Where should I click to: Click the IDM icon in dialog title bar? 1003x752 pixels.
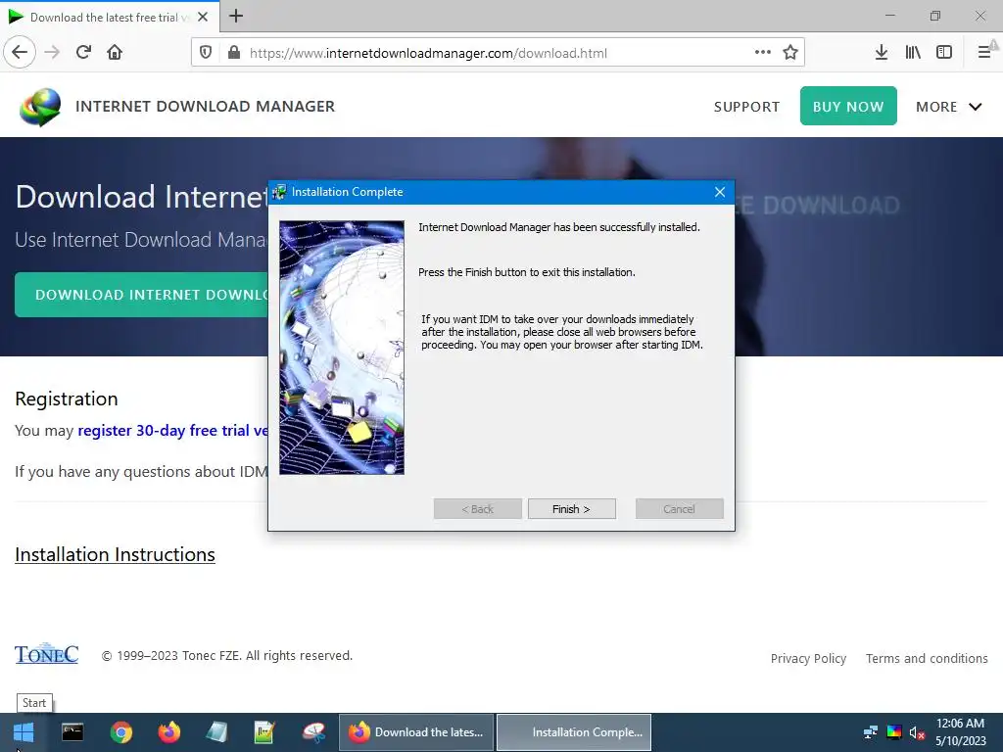coord(279,192)
